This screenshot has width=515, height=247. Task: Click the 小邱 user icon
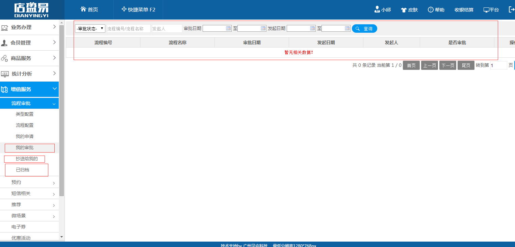[377, 9]
